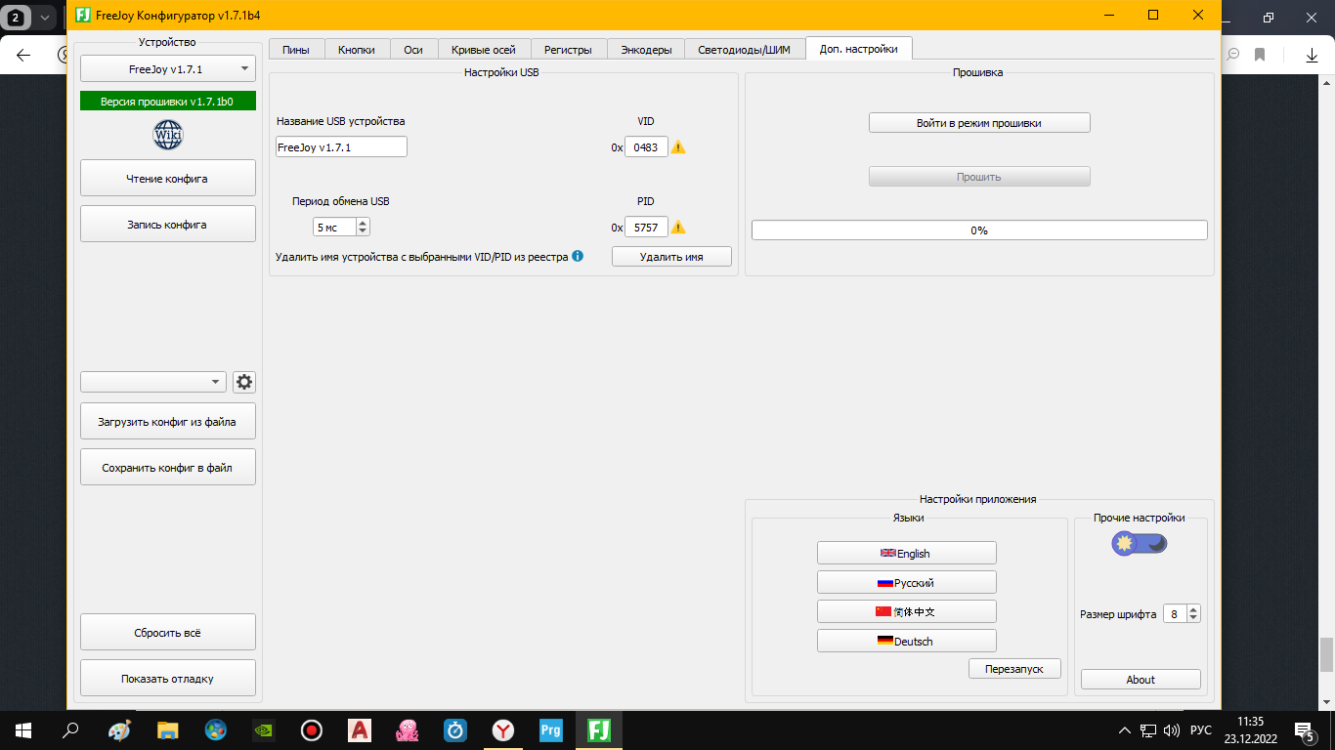This screenshot has width=1335, height=750.
Task: Open the Wiki globe icon
Action: click(168, 135)
